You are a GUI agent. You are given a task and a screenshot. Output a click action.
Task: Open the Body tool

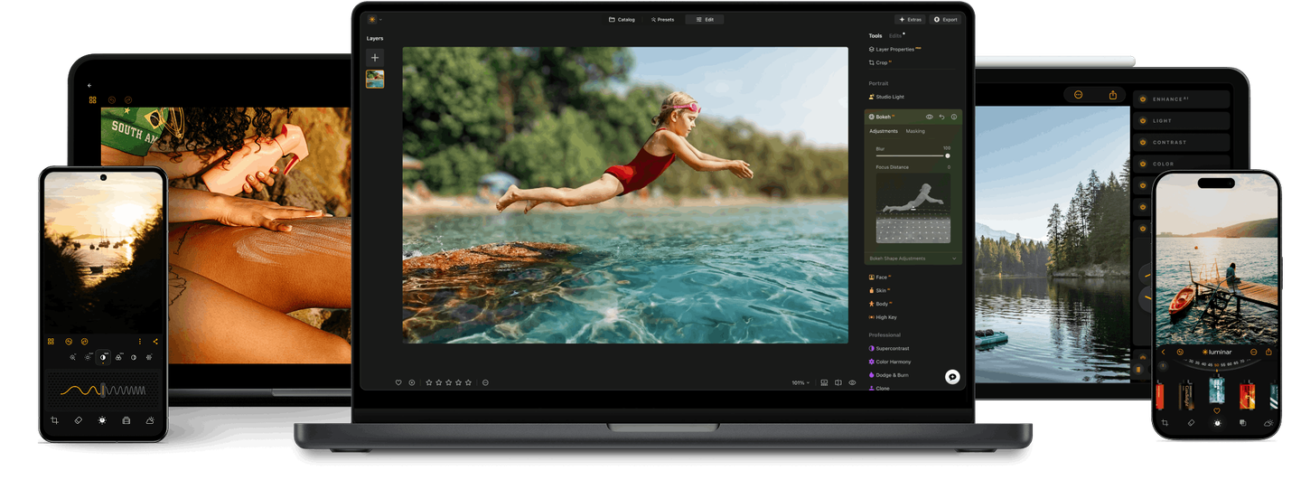coord(881,304)
